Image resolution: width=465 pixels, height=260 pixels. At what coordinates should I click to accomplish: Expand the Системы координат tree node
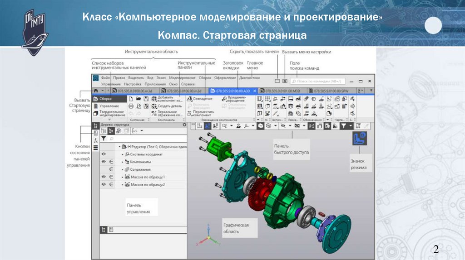123,154
